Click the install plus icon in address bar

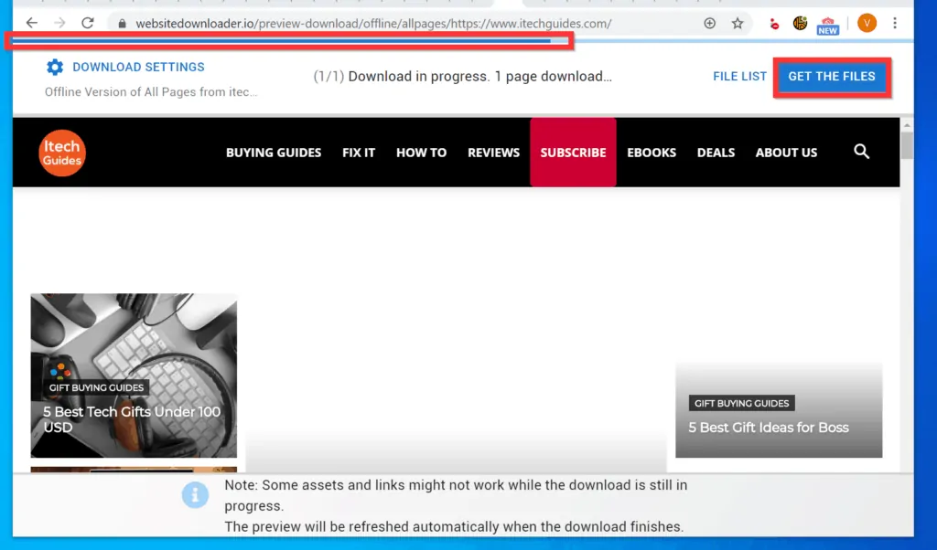click(x=709, y=23)
